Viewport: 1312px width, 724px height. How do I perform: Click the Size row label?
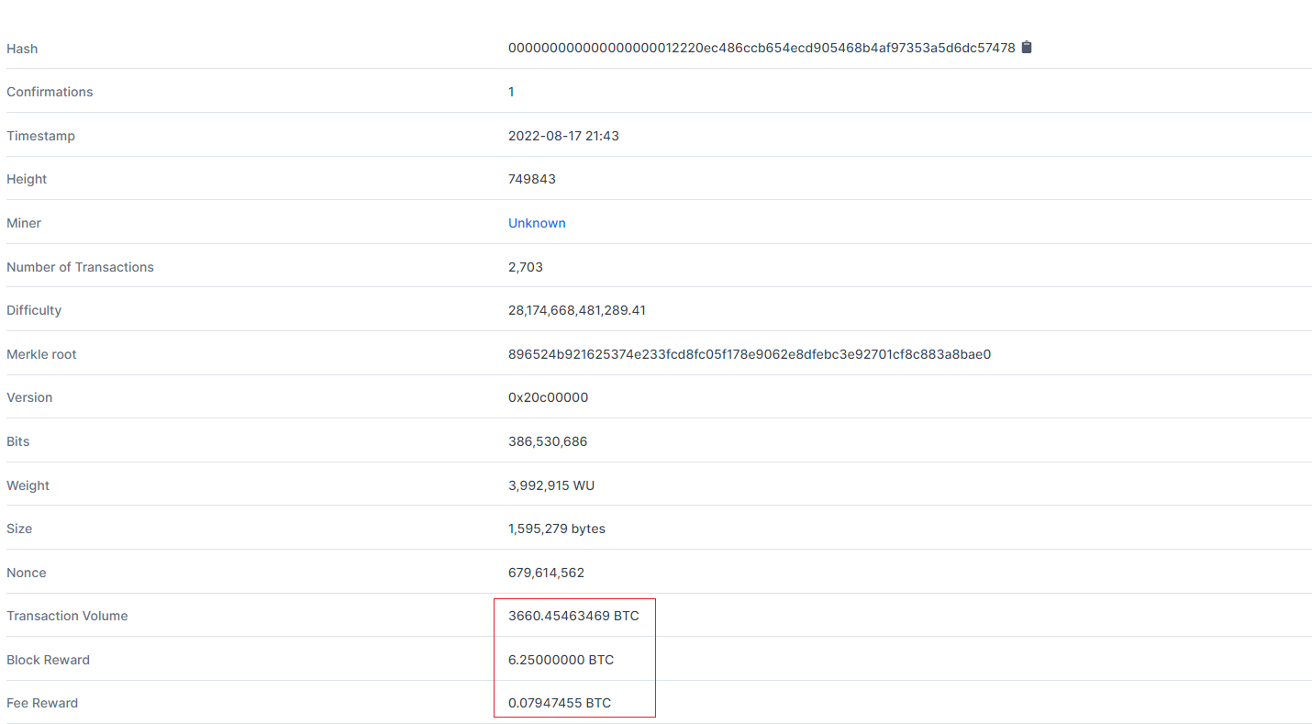[x=19, y=529]
